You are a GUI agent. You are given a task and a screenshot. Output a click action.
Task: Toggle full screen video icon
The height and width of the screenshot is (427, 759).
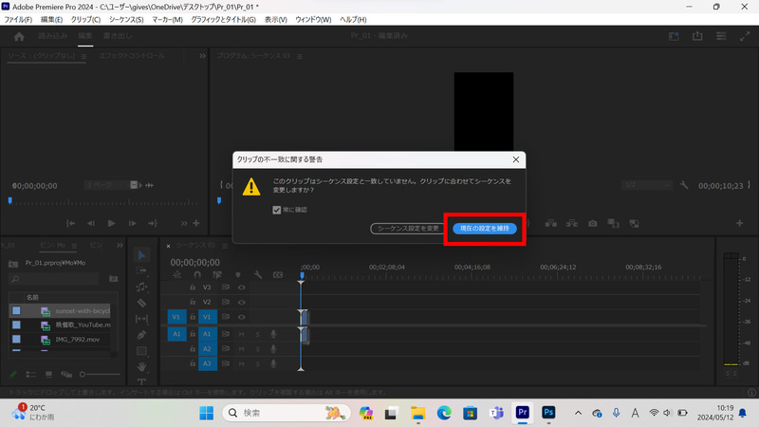pos(745,36)
